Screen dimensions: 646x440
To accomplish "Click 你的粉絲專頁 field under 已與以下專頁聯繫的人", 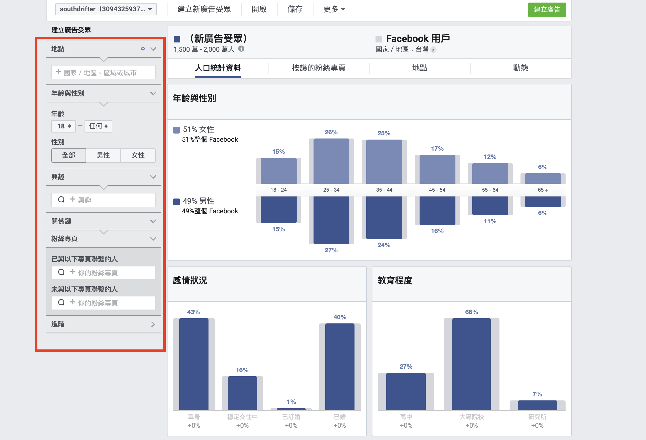I will (x=103, y=273).
